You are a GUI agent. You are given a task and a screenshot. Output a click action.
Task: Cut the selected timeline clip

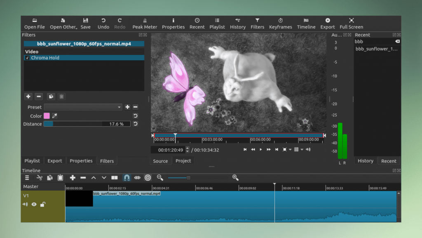[39, 178]
